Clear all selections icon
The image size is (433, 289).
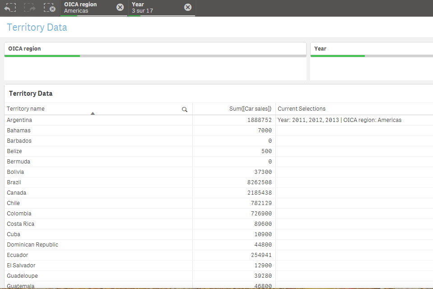coord(49,8)
